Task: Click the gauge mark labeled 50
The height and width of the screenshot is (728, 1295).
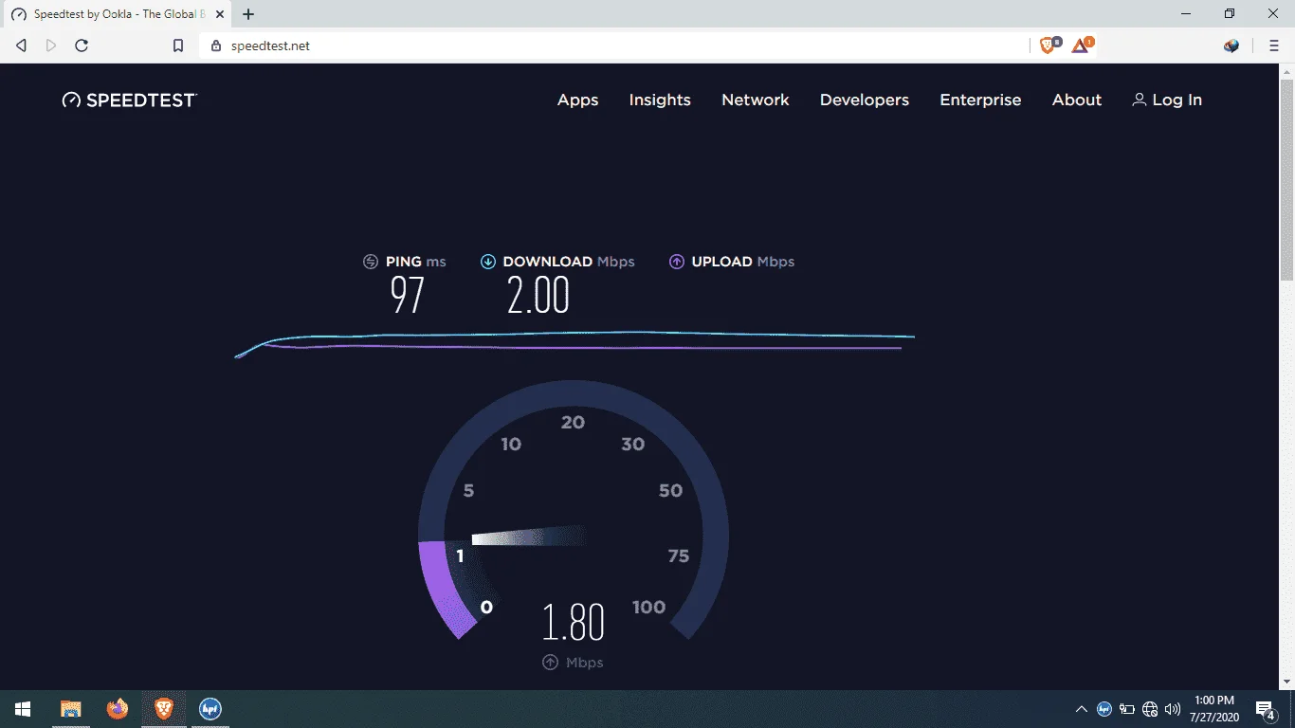Action: pyautogui.click(x=670, y=491)
